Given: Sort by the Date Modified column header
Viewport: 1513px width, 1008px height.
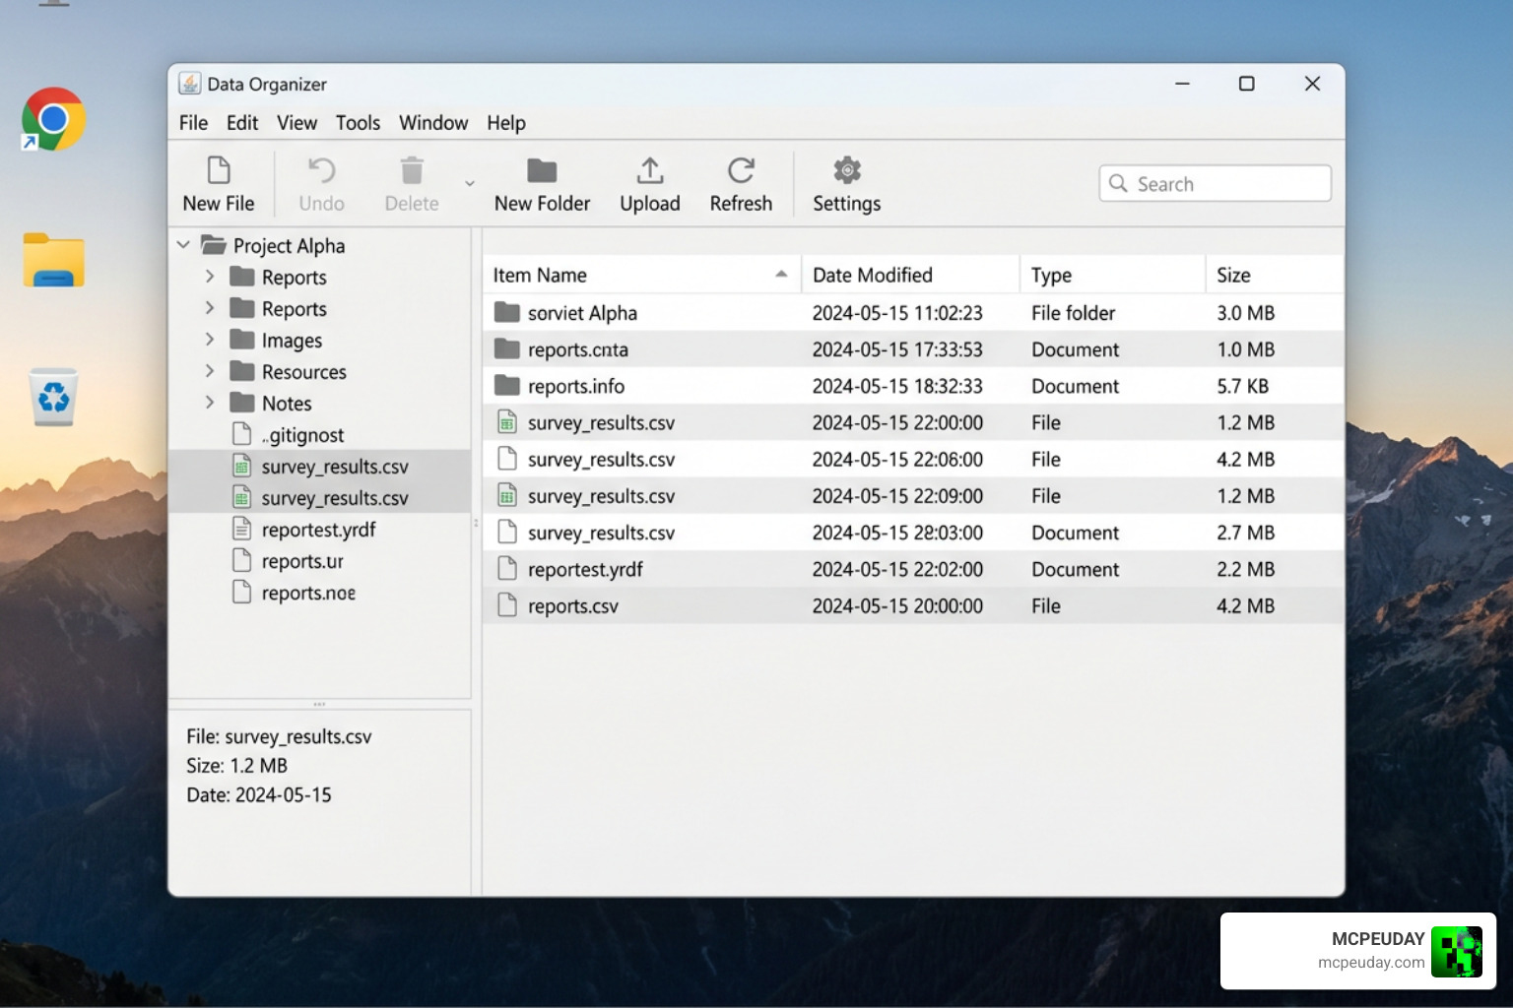Looking at the screenshot, I should 910,275.
